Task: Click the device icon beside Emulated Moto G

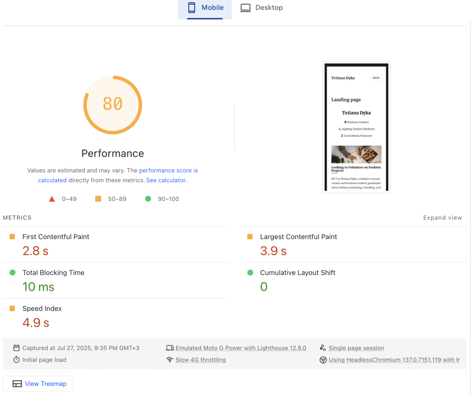Action: (170, 348)
